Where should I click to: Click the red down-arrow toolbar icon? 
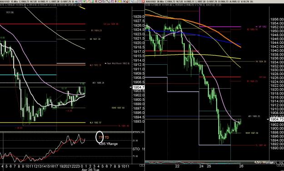click(x=115, y=1)
